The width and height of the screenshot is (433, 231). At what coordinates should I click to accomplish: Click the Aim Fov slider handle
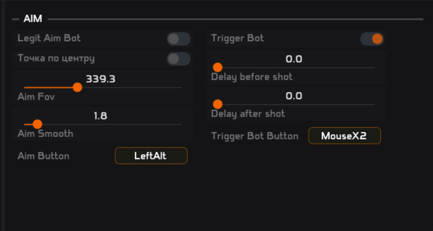(x=77, y=87)
